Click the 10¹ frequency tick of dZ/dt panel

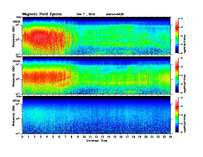[17, 104]
